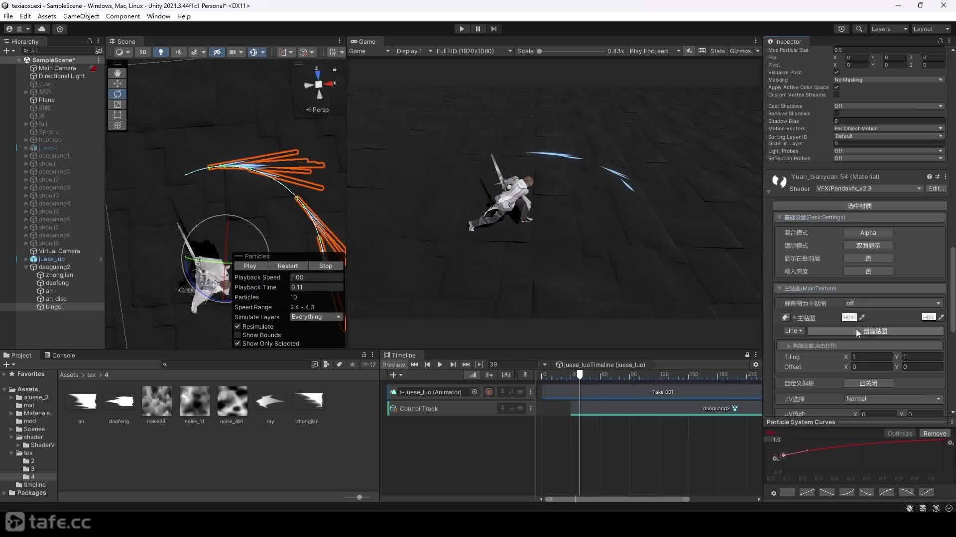Click the cloud services icon
Viewport: 956px width, 537px height.
point(42,29)
